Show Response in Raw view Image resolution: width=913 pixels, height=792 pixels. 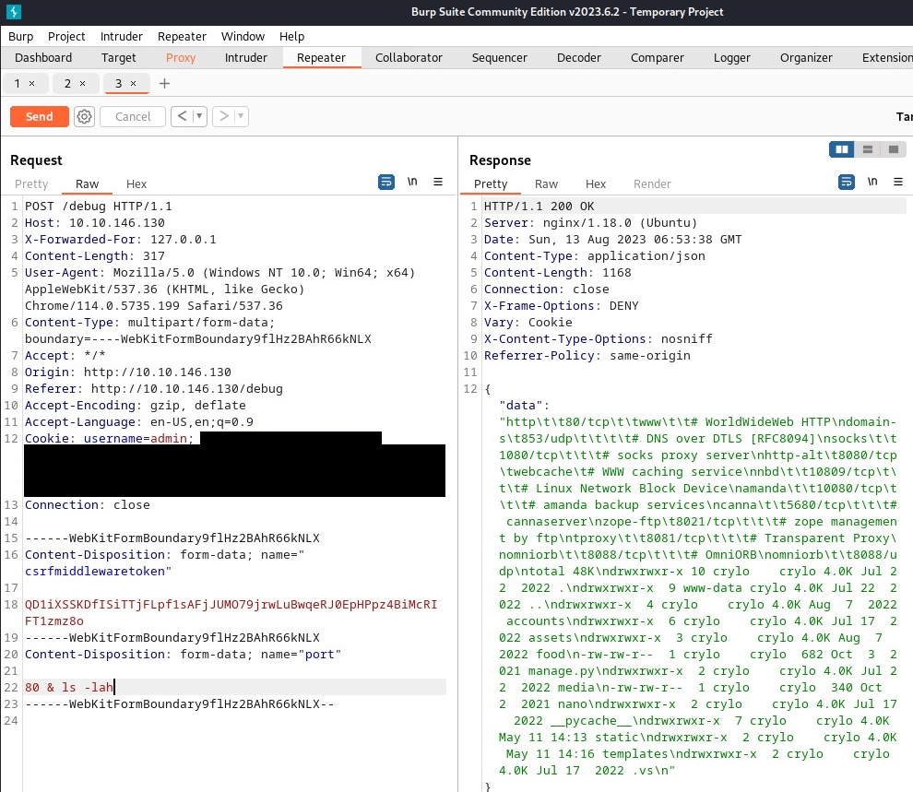tap(546, 183)
